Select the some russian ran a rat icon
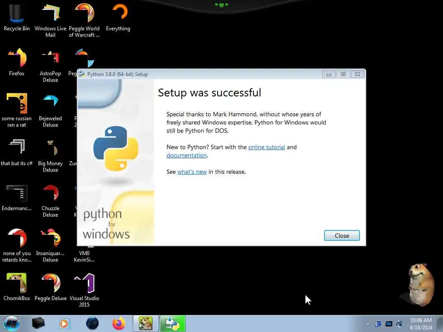 [17, 110]
